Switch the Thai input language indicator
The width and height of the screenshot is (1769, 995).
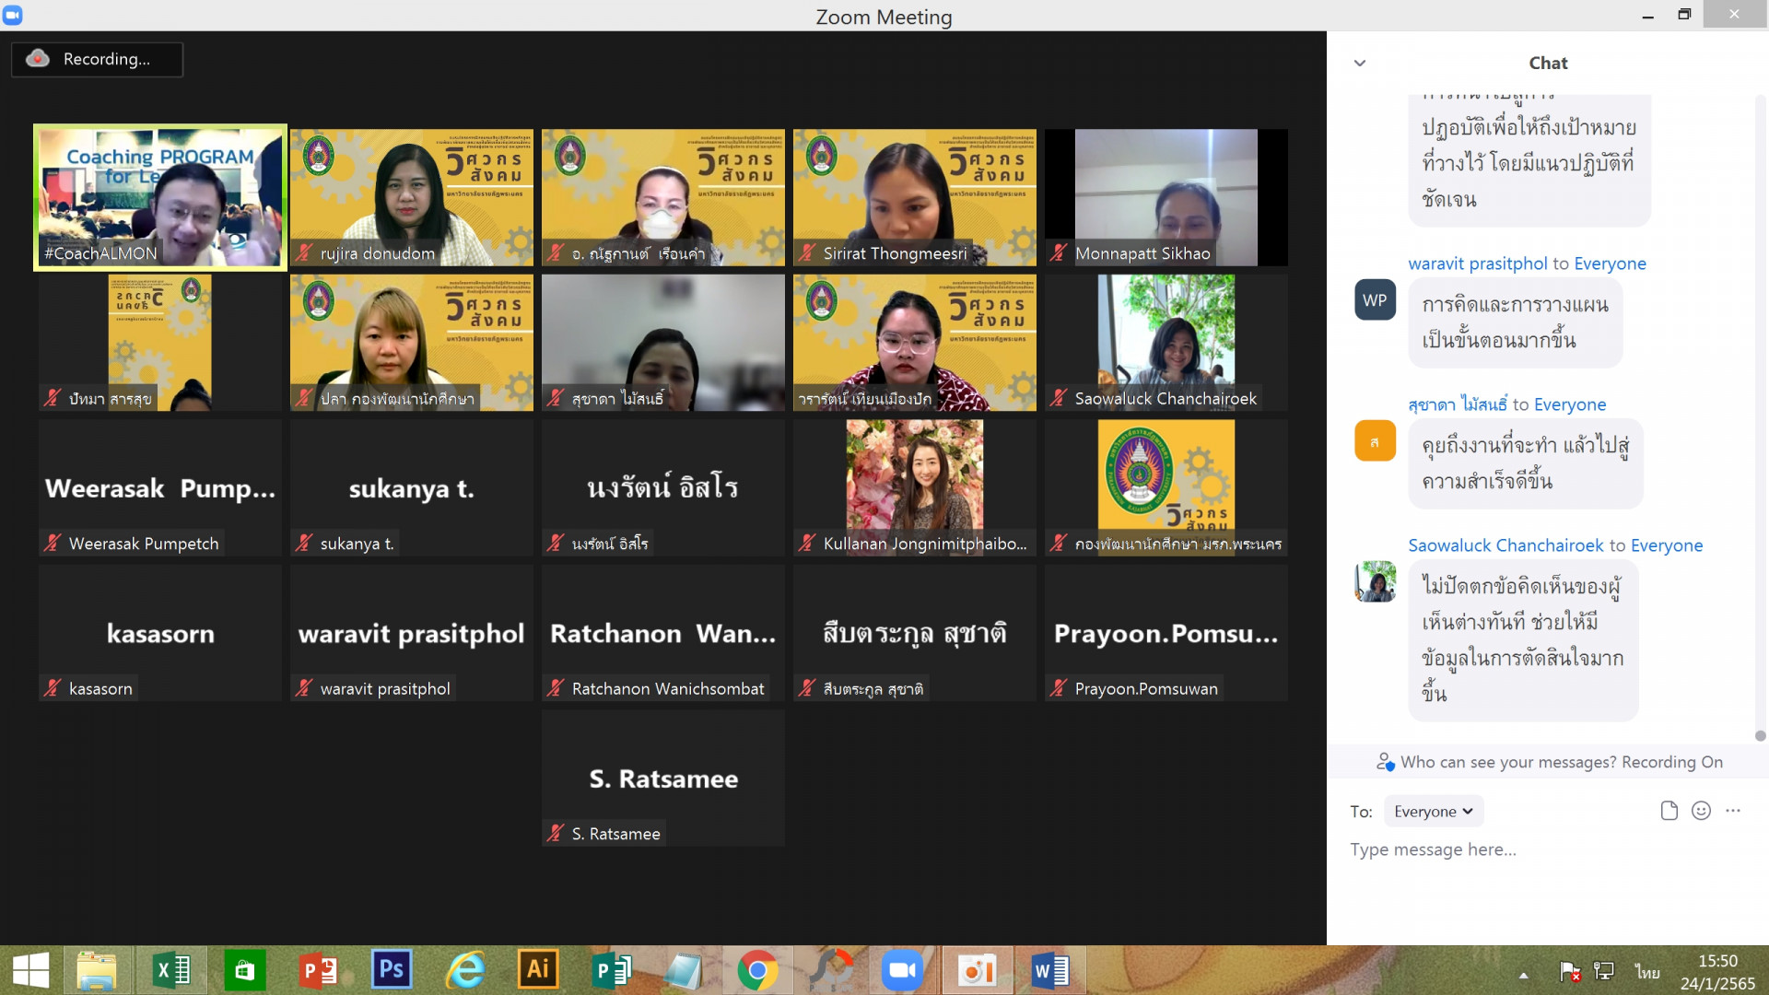(1646, 972)
